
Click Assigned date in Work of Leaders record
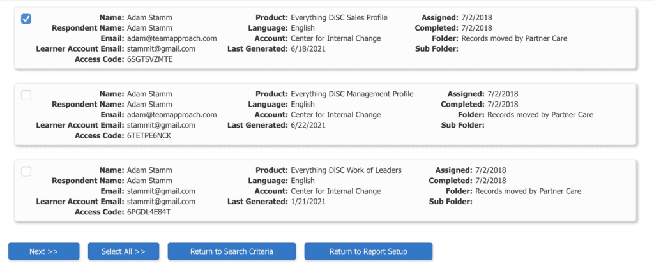point(490,170)
